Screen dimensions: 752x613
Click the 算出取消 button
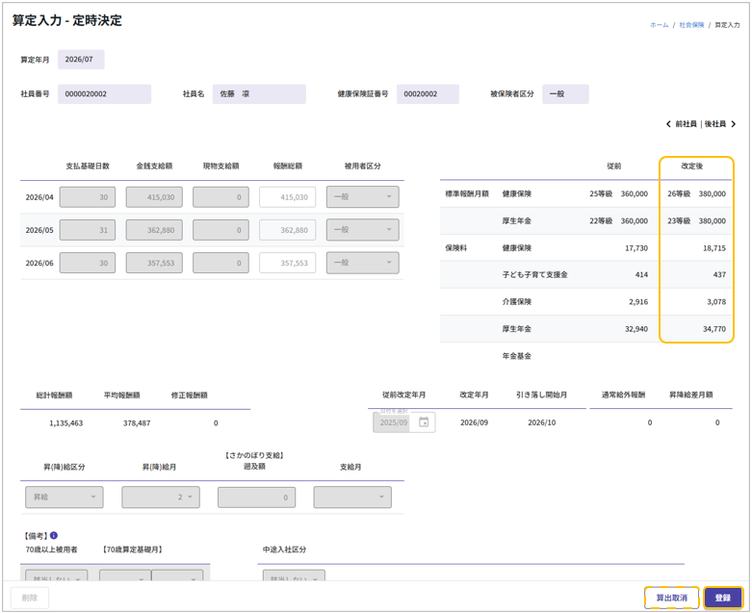[x=671, y=598]
